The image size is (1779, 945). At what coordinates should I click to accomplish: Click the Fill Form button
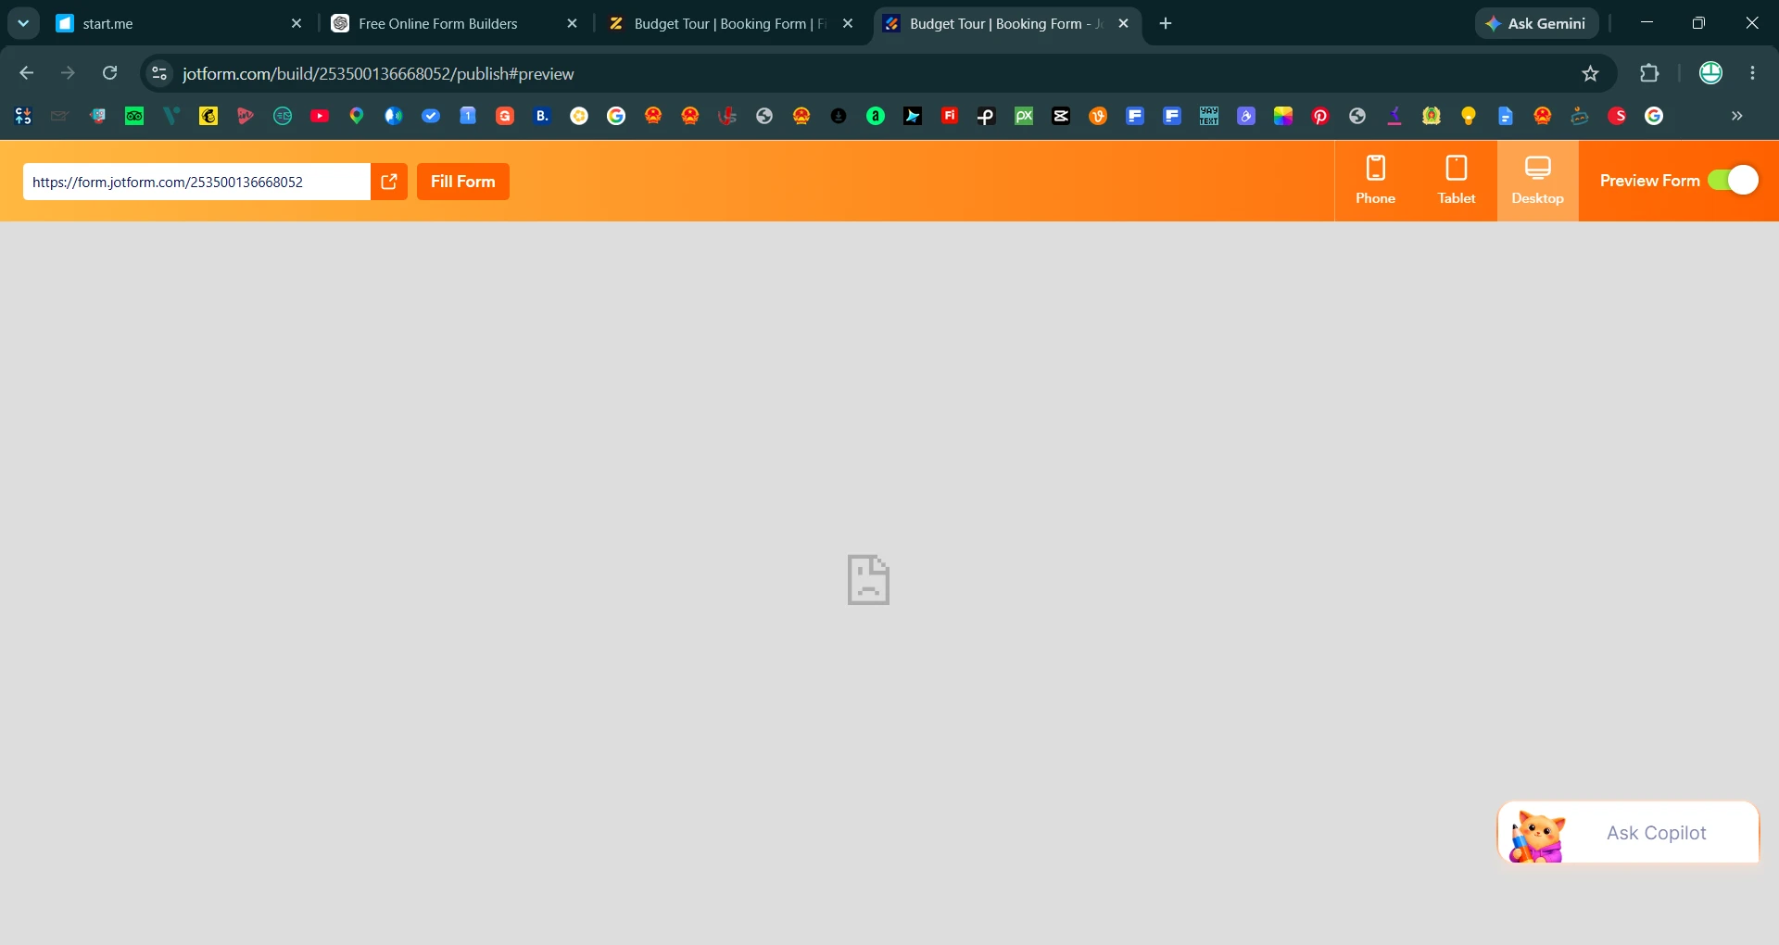(x=463, y=182)
